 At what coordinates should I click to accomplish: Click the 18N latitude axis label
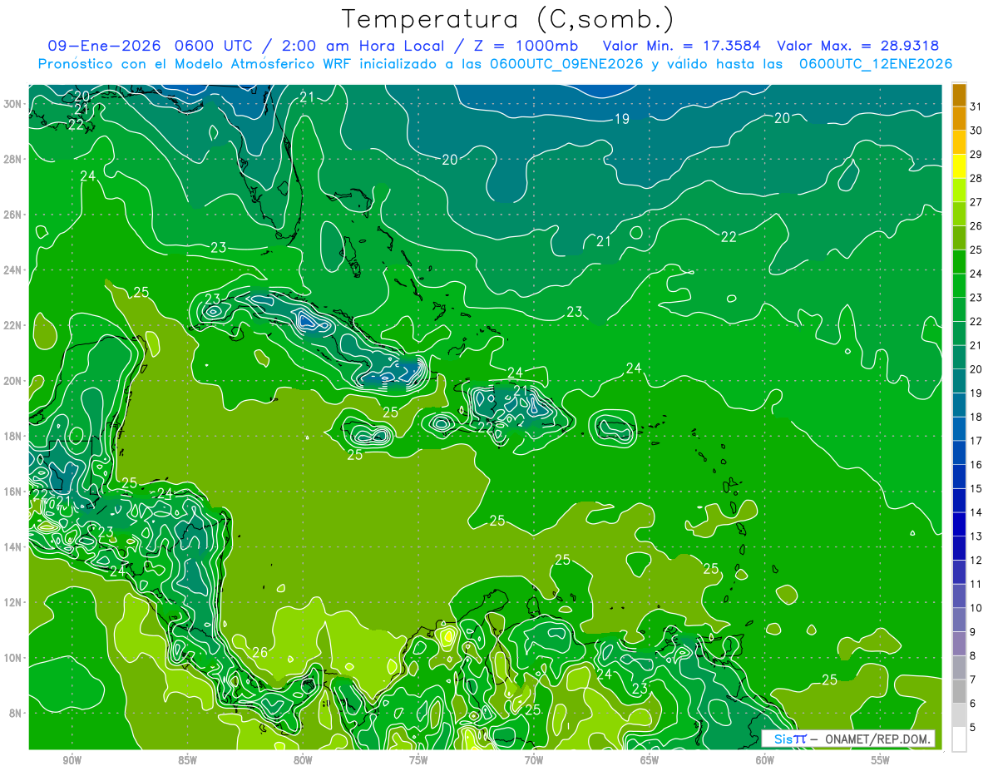click(14, 437)
